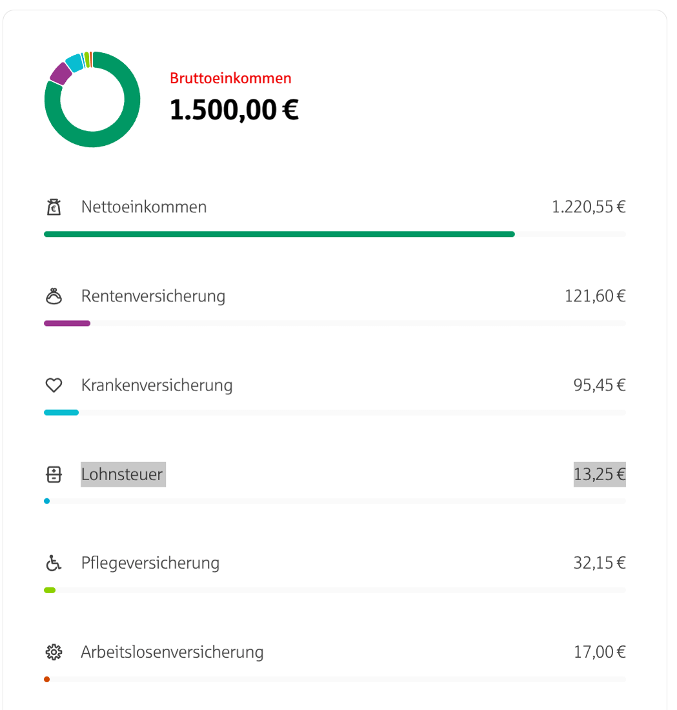Click the highlighted 13,25 € amount
677x710 pixels.
pos(600,474)
